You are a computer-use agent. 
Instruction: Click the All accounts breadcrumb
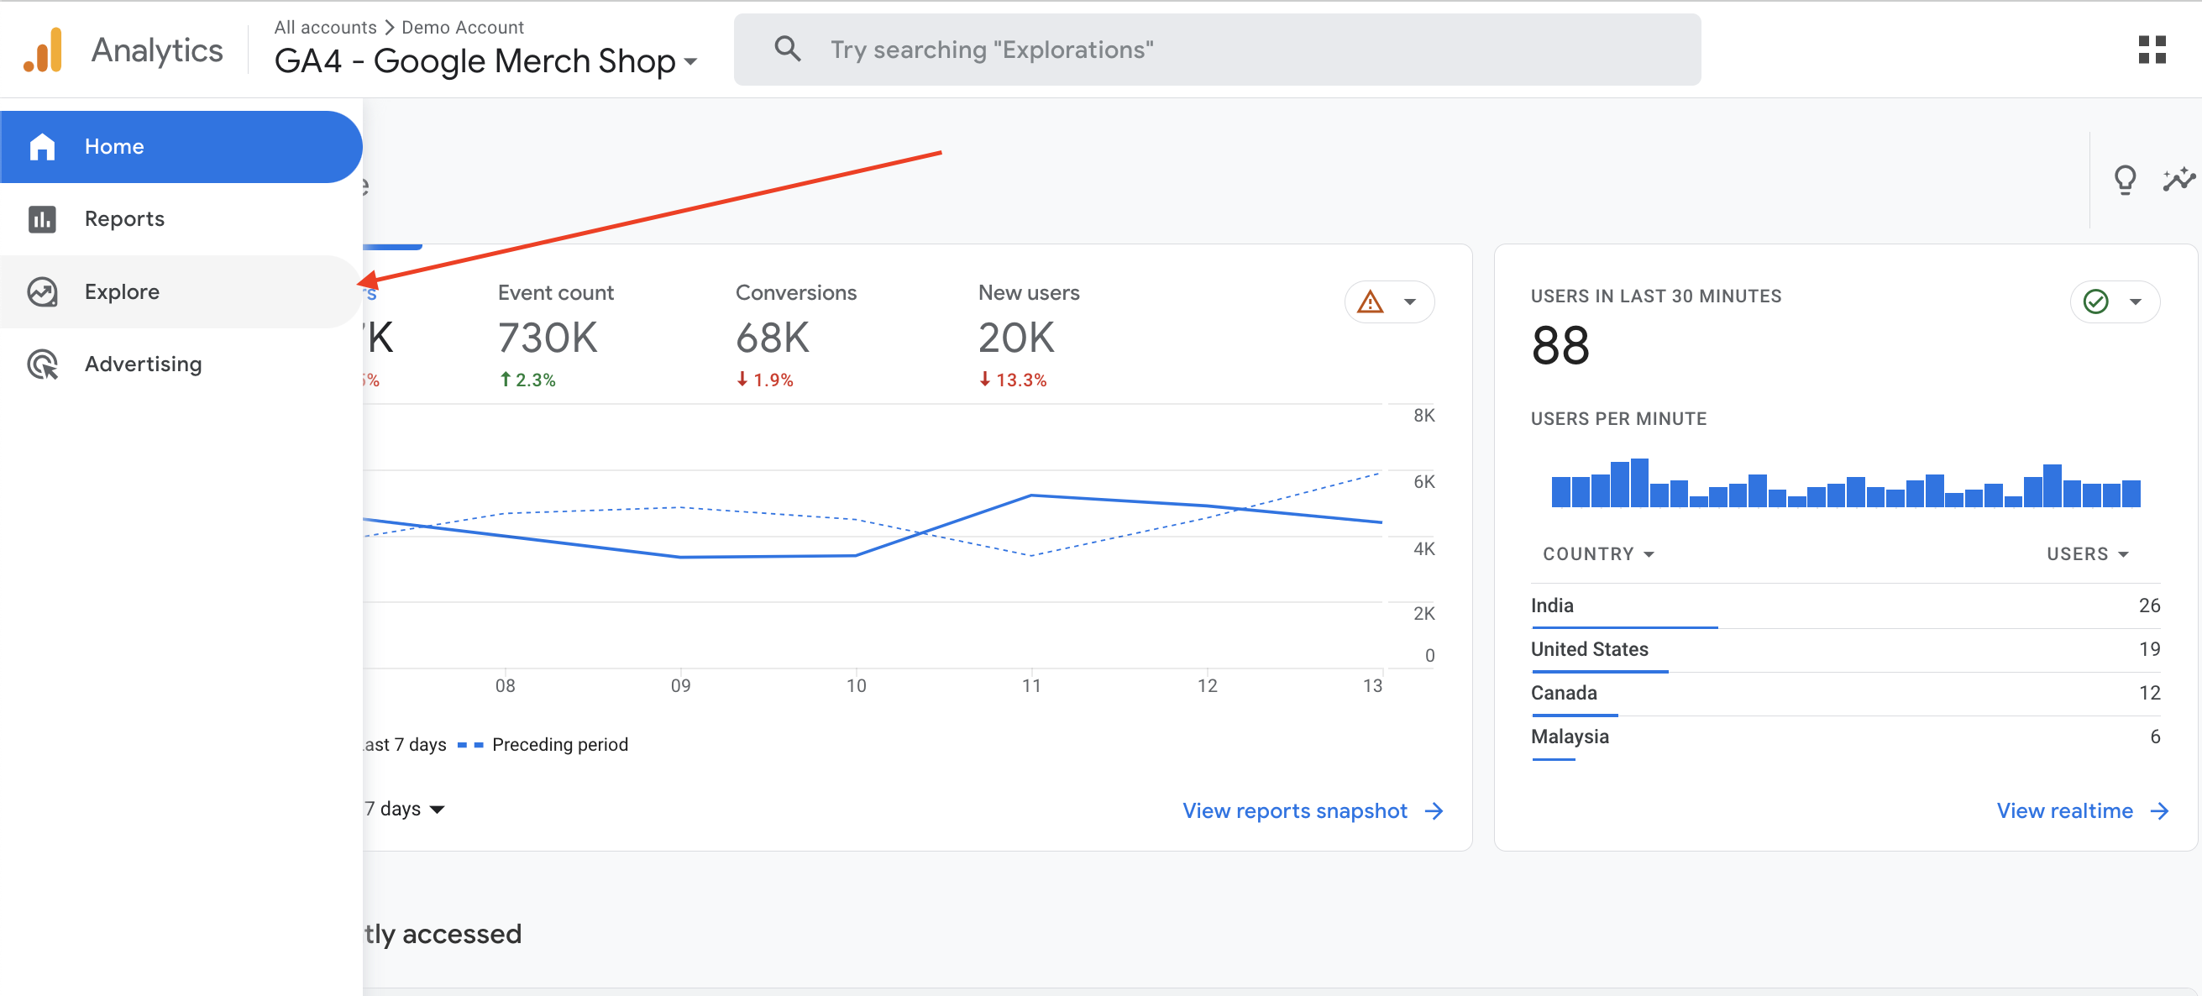pyautogui.click(x=325, y=27)
